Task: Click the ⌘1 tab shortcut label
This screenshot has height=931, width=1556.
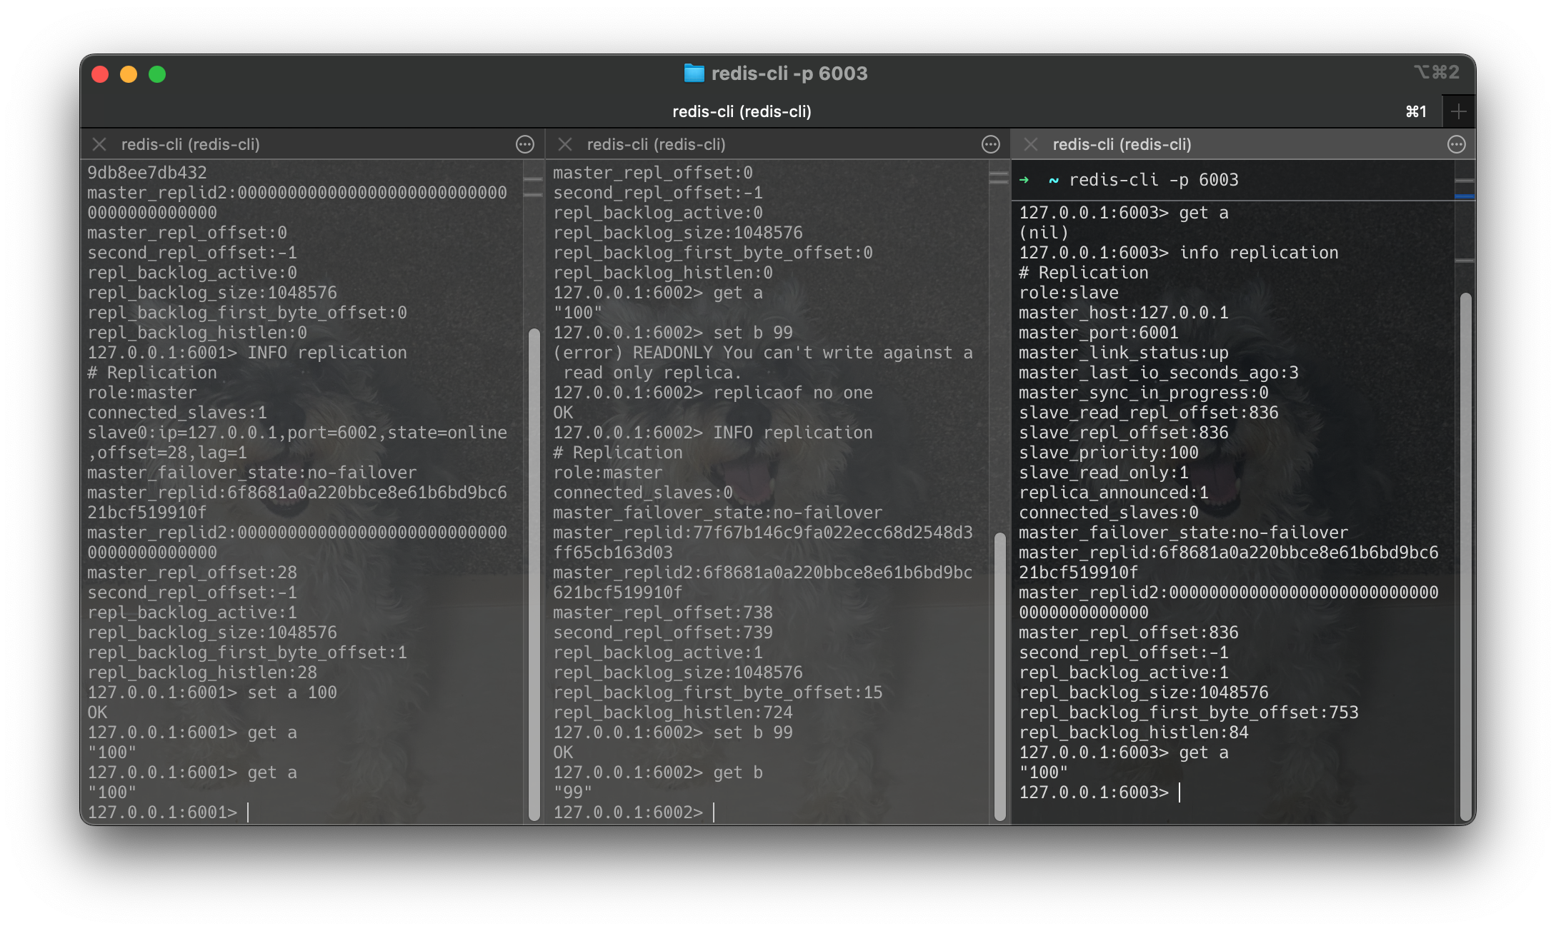Action: (x=1415, y=111)
